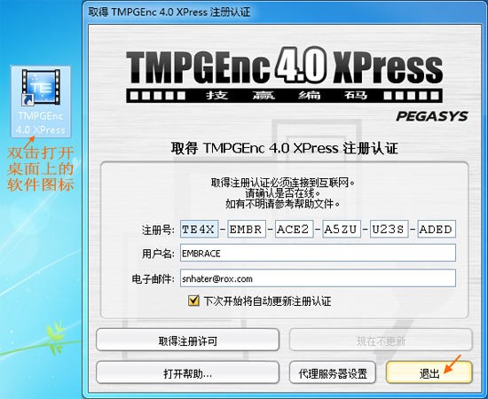Click the 电子邮件 field with snhater@rox.com

(x=318, y=278)
